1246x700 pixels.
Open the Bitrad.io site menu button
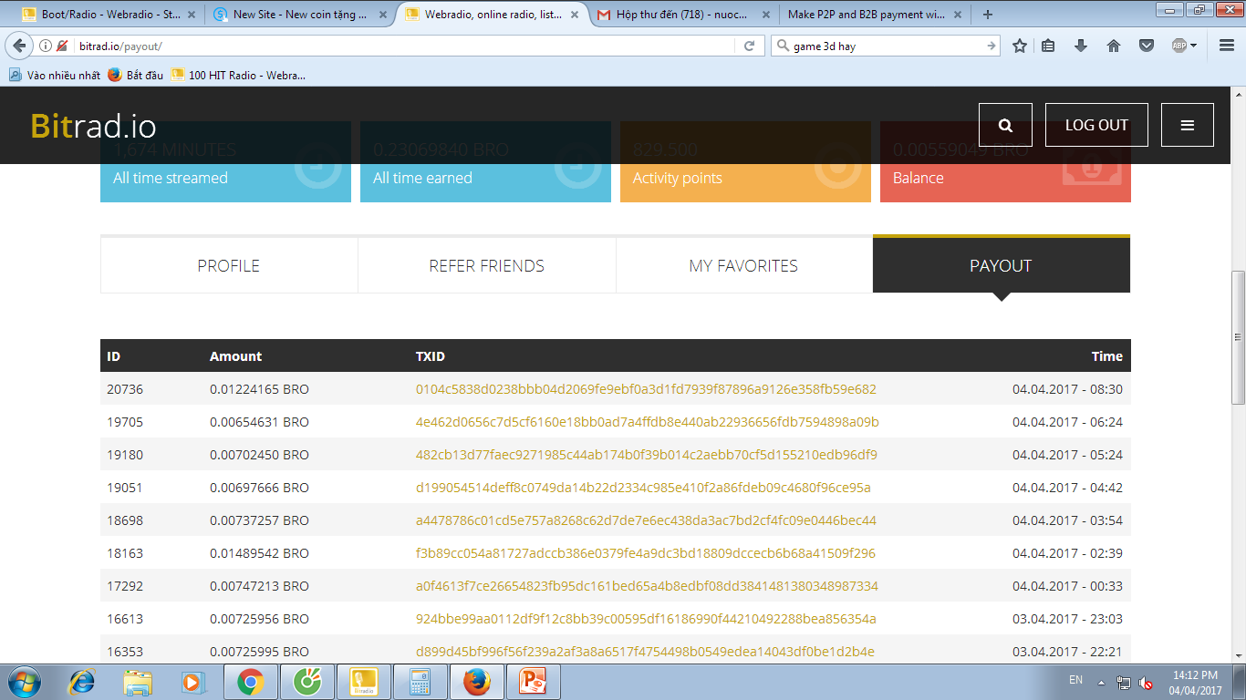(x=1188, y=125)
